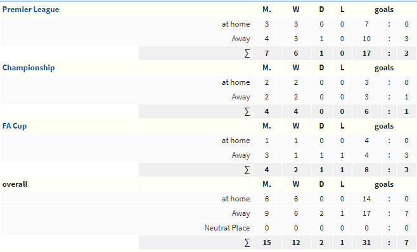Click overall total goals scored 31

366,243
